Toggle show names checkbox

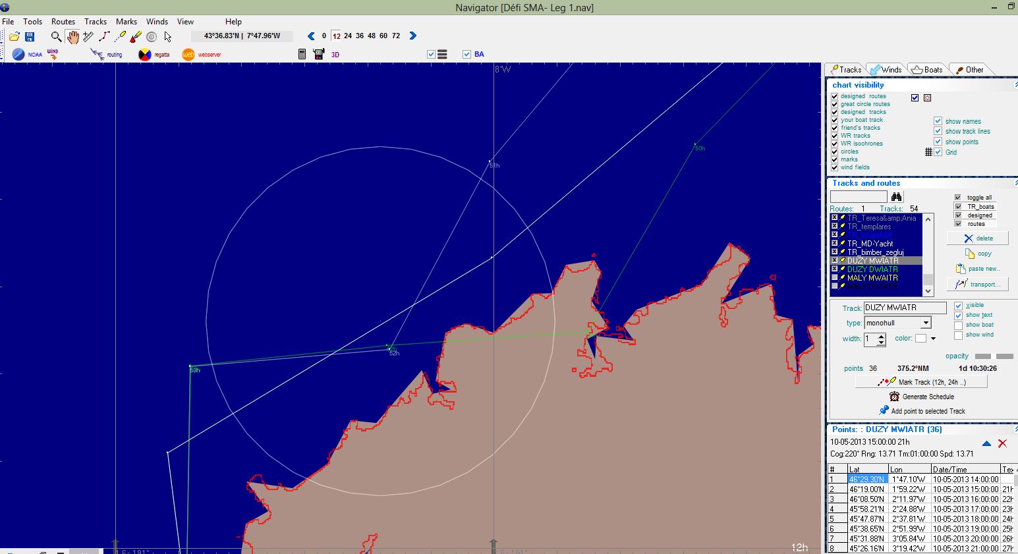[x=938, y=121]
